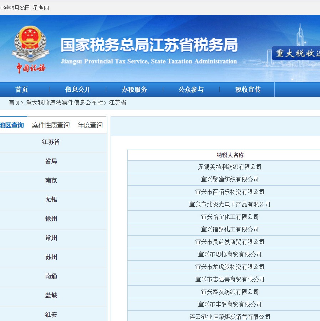Open taxpayer 宜兴市志途美商贸有限公司
This screenshot has height=321, width=320.
(230, 279)
